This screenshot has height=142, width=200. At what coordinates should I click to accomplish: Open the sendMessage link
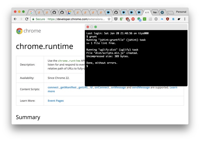click(x=141, y=87)
